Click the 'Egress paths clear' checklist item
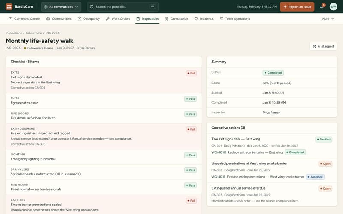The width and height of the screenshot is (343, 214). point(104,101)
